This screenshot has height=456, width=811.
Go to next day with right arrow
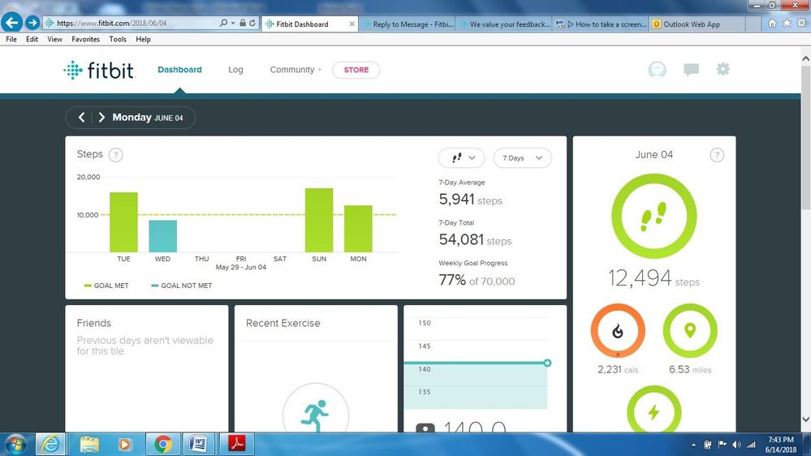click(x=101, y=118)
